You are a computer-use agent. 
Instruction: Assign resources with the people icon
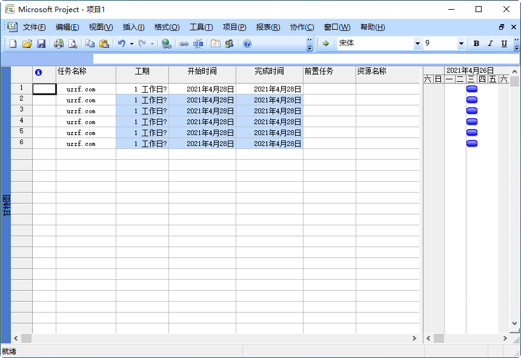229,44
